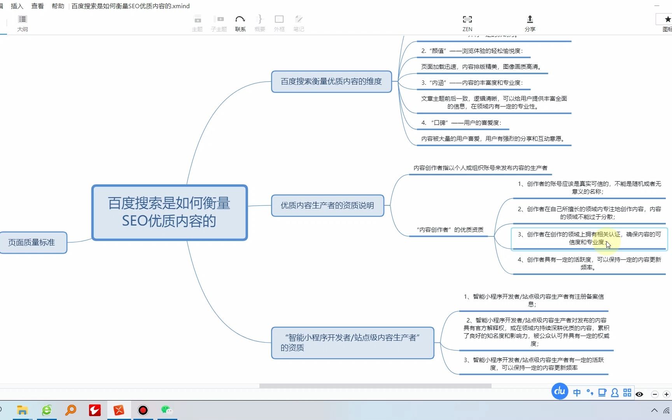Click the zoom out minus button
The height and width of the screenshot is (420, 672).
[x=655, y=394]
